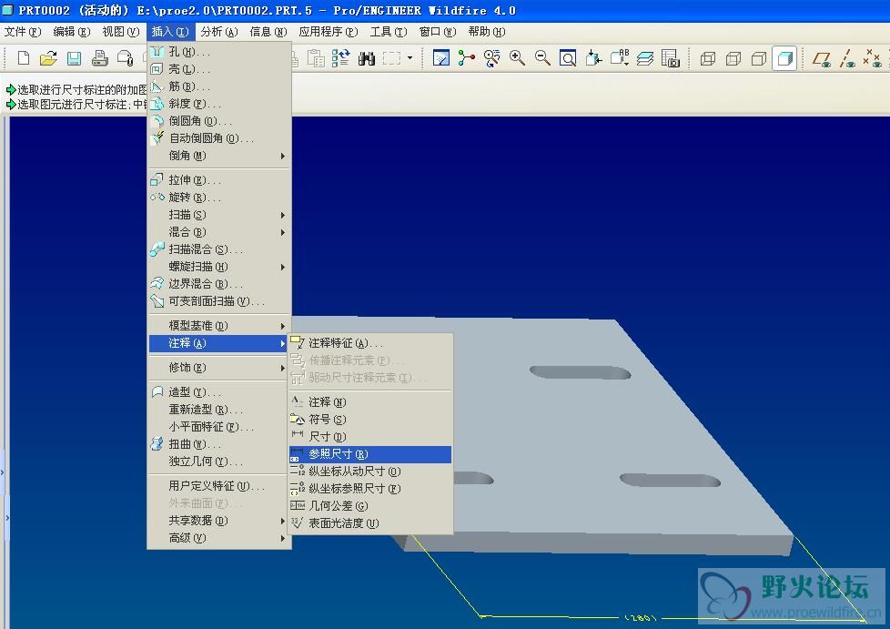Expand 共享数据(D) submenu

click(x=219, y=521)
